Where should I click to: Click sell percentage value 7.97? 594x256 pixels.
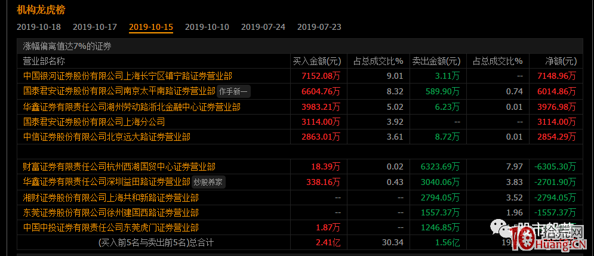(x=515, y=167)
